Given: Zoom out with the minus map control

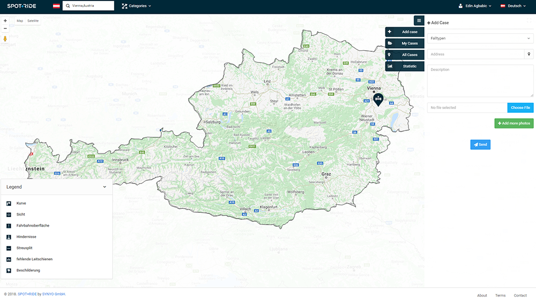Looking at the screenshot, I should coord(5,28).
